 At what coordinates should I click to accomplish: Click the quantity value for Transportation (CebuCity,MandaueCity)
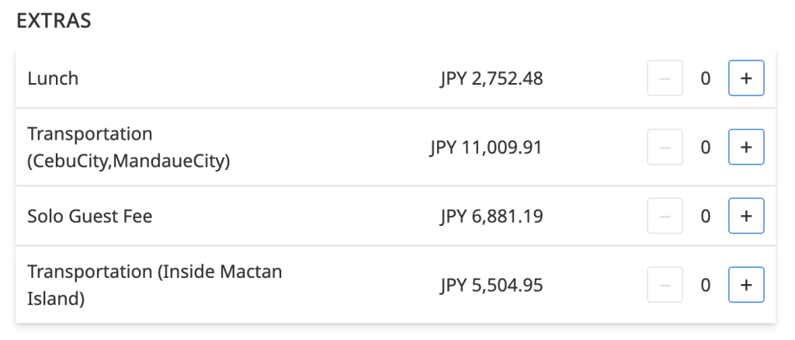click(706, 147)
